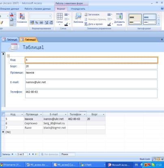Open grid line color dropdown
The image size is (164, 168).
click(67, 24)
